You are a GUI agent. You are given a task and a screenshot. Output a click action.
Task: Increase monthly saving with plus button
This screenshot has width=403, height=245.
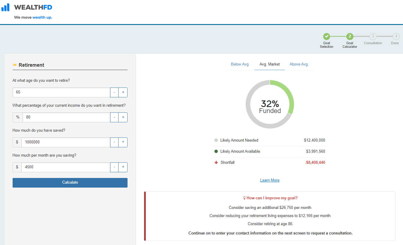[123, 167]
